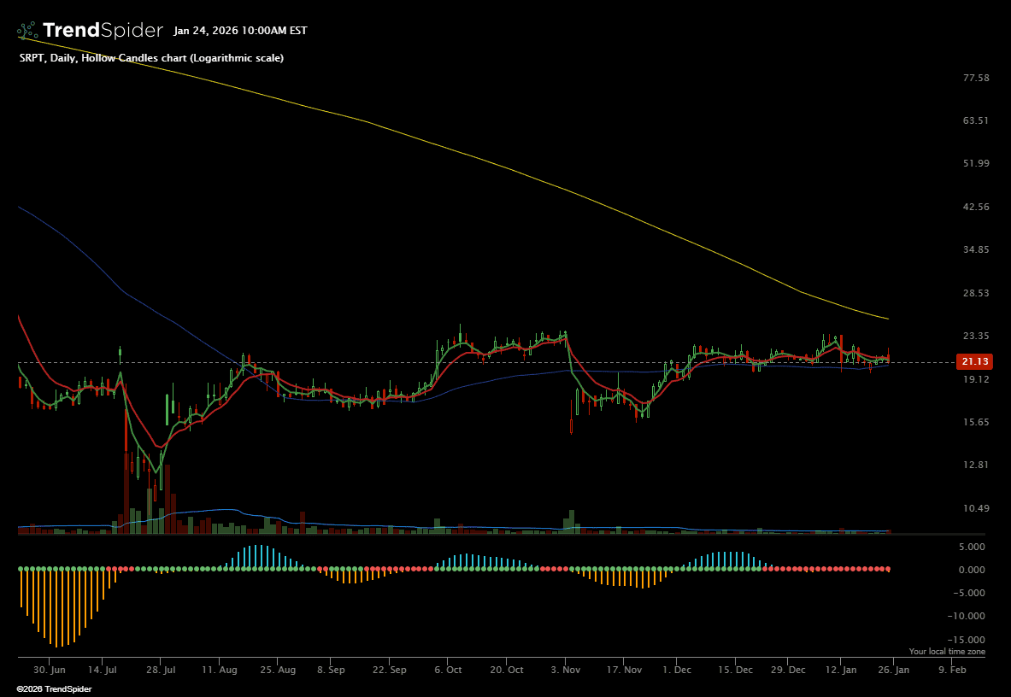Select the 42.56 price axis label
This screenshot has height=697, width=1011.
[975, 207]
